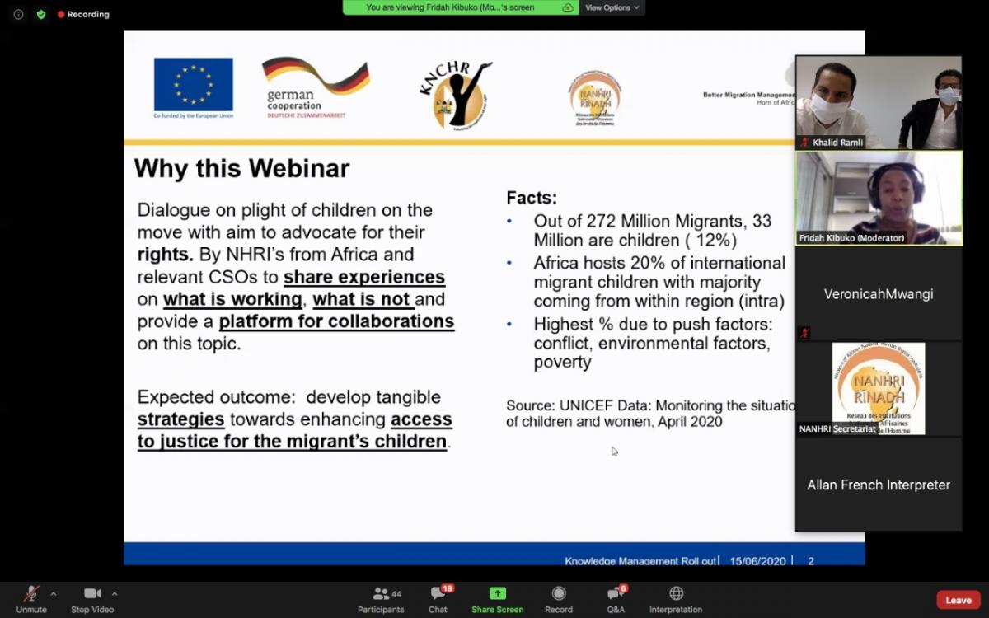Click the green encryption shield icon
Viewport: 989px width, 618px height.
40,14
